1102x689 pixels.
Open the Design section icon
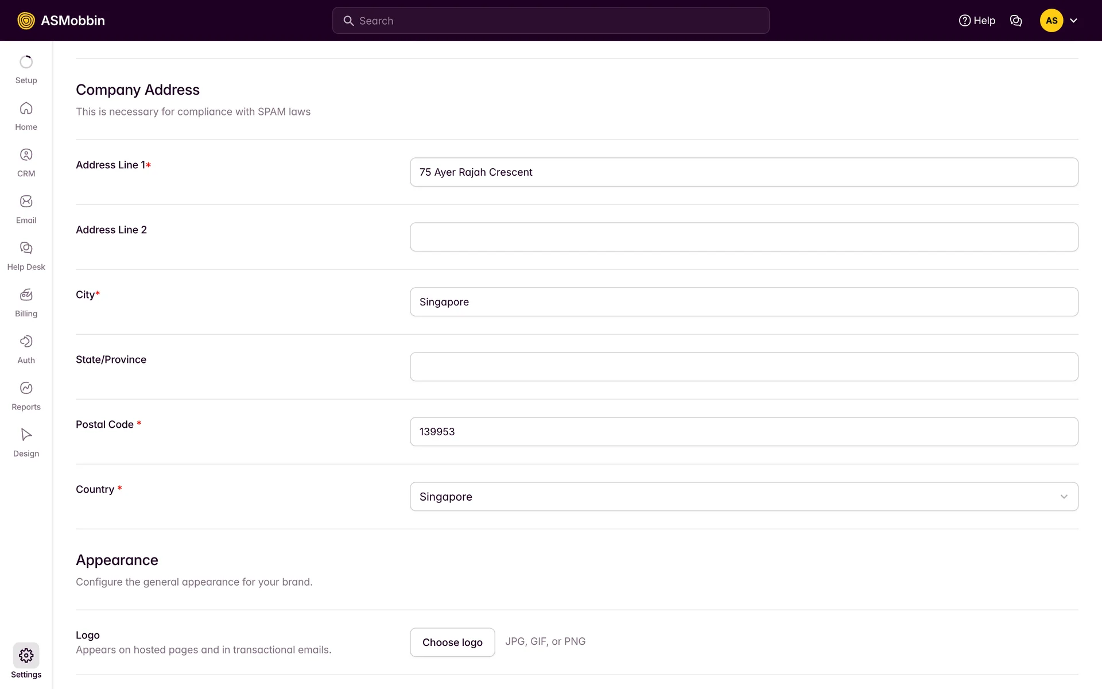tap(26, 435)
